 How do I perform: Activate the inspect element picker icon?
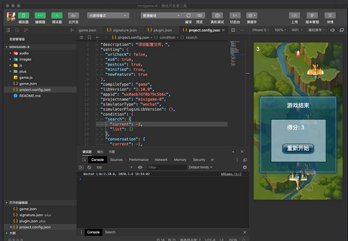click(84, 160)
